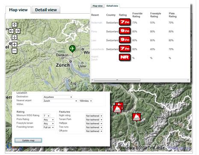This screenshot has height=155, width=199.
Task: Zoom out with the minus button
Action: coord(14,51)
